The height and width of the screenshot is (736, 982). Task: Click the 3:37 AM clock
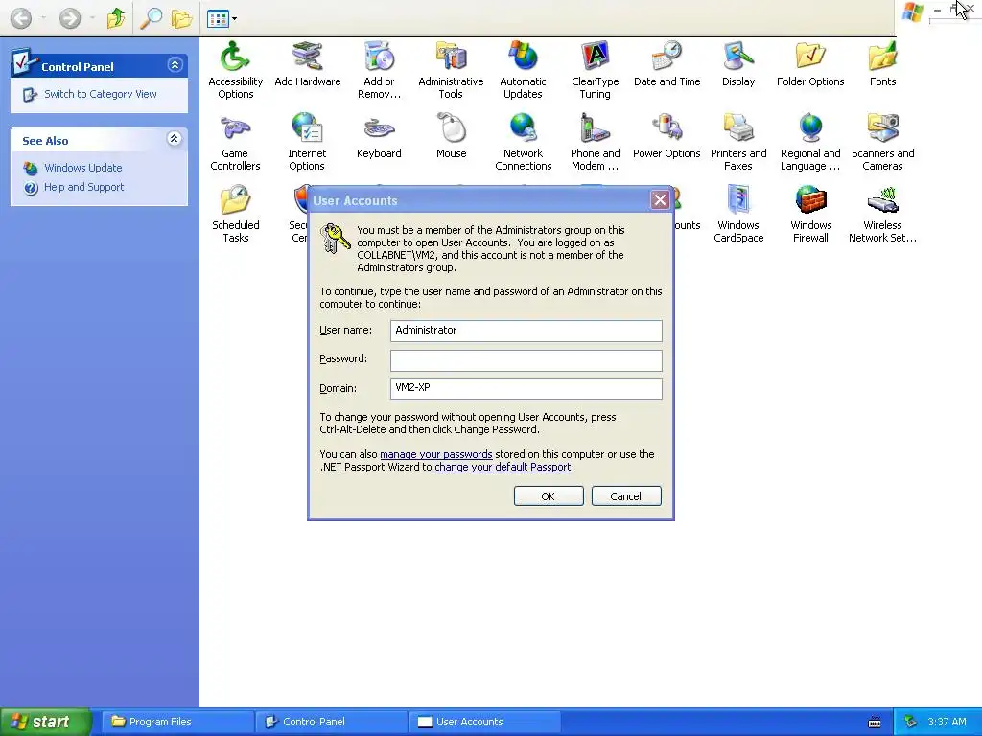click(947, 722)
